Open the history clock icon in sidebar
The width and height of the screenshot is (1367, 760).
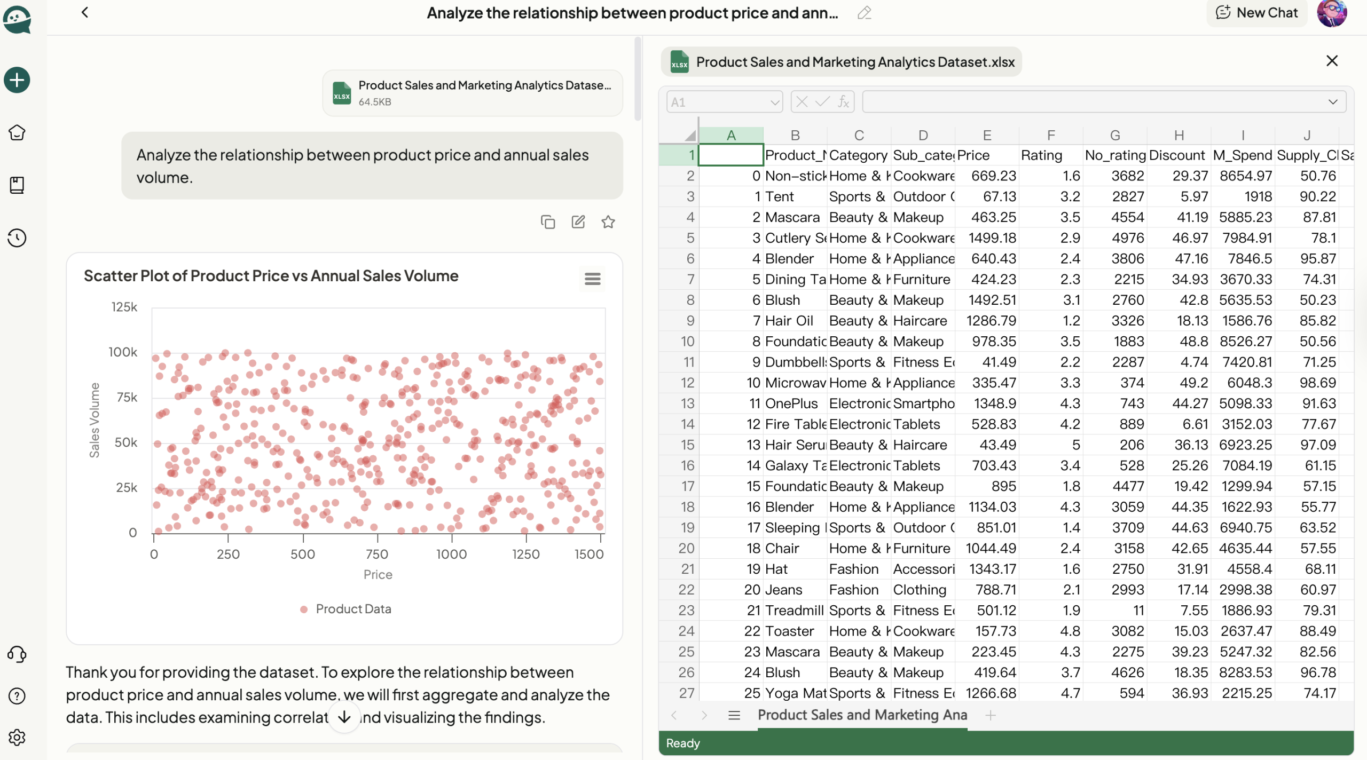click(x=17, y=238)
